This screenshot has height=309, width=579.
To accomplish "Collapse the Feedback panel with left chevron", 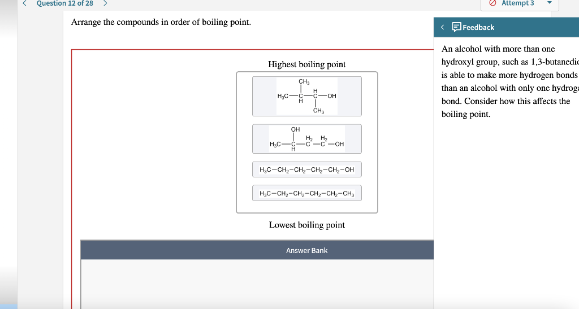I will pos(442,27).
